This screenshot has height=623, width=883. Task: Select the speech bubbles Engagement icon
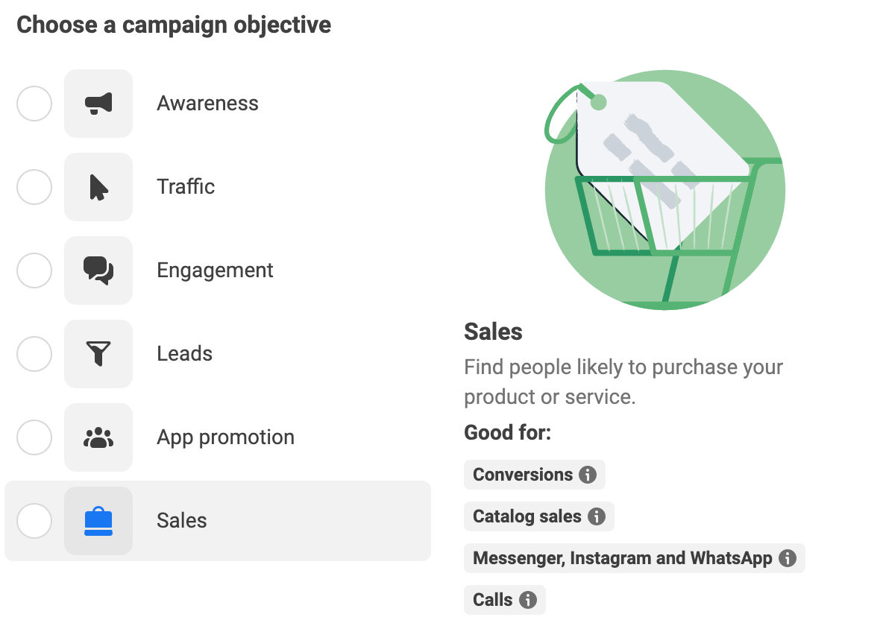coord(98,271)
